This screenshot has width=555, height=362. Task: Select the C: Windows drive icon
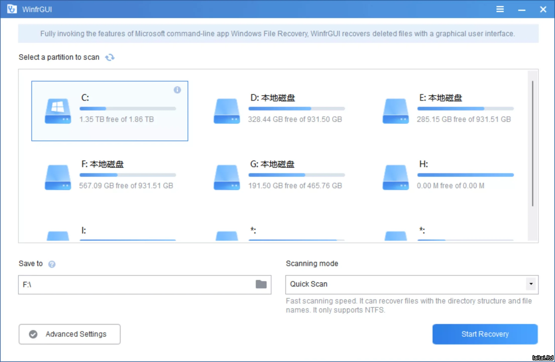pyautogui.click(x=58, y=111)
